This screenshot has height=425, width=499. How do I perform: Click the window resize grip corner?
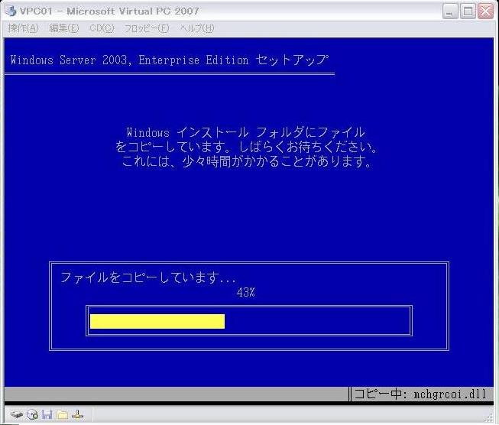tap(490, 417)
